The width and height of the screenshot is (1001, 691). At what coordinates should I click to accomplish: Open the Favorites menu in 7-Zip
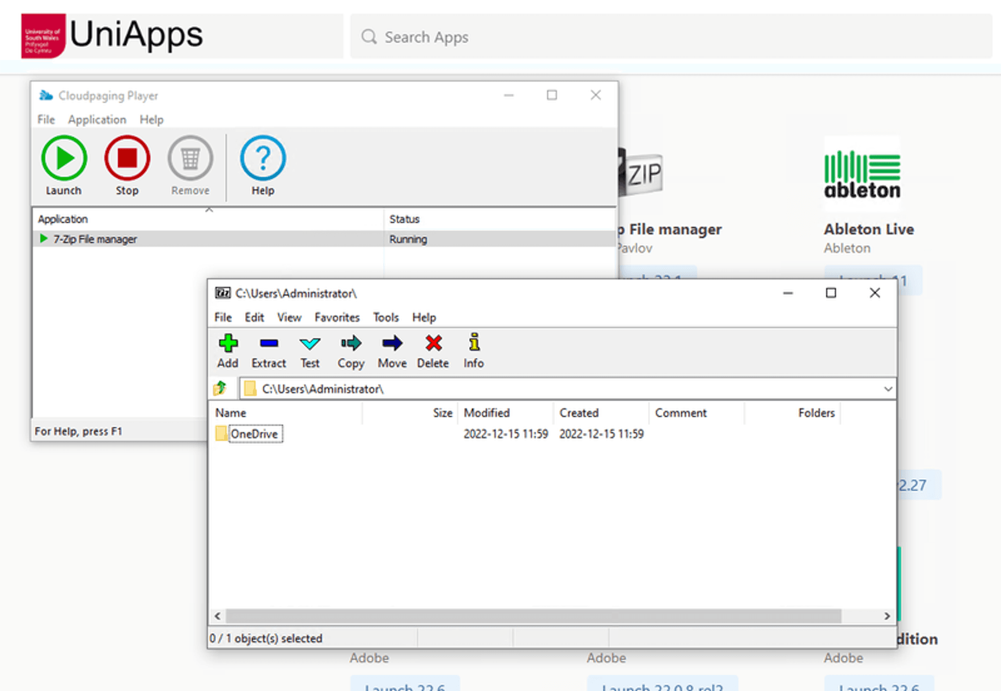[337, 317]
